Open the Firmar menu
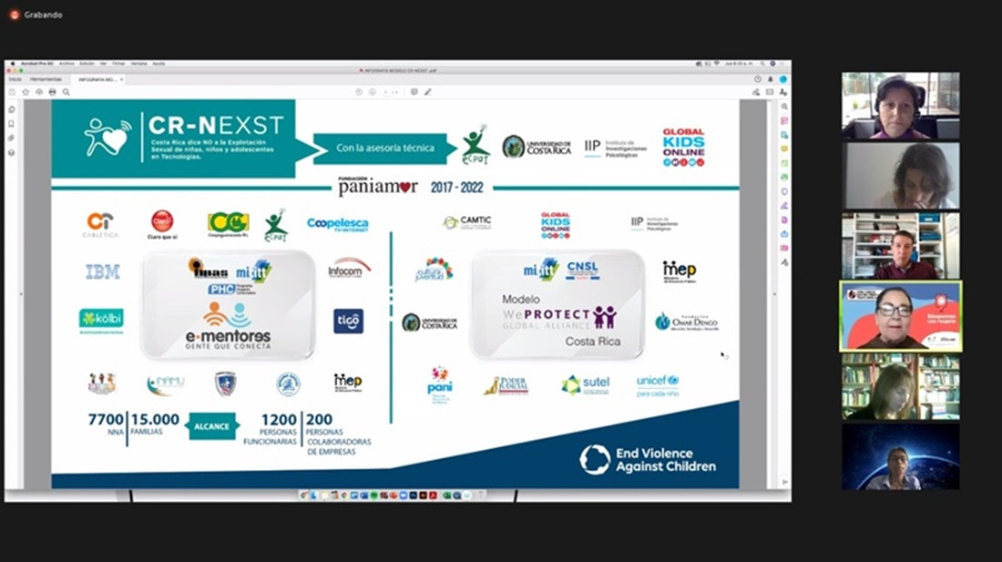Image resolution: width=1002 pixels, height=562 pixels. [118, 64]
